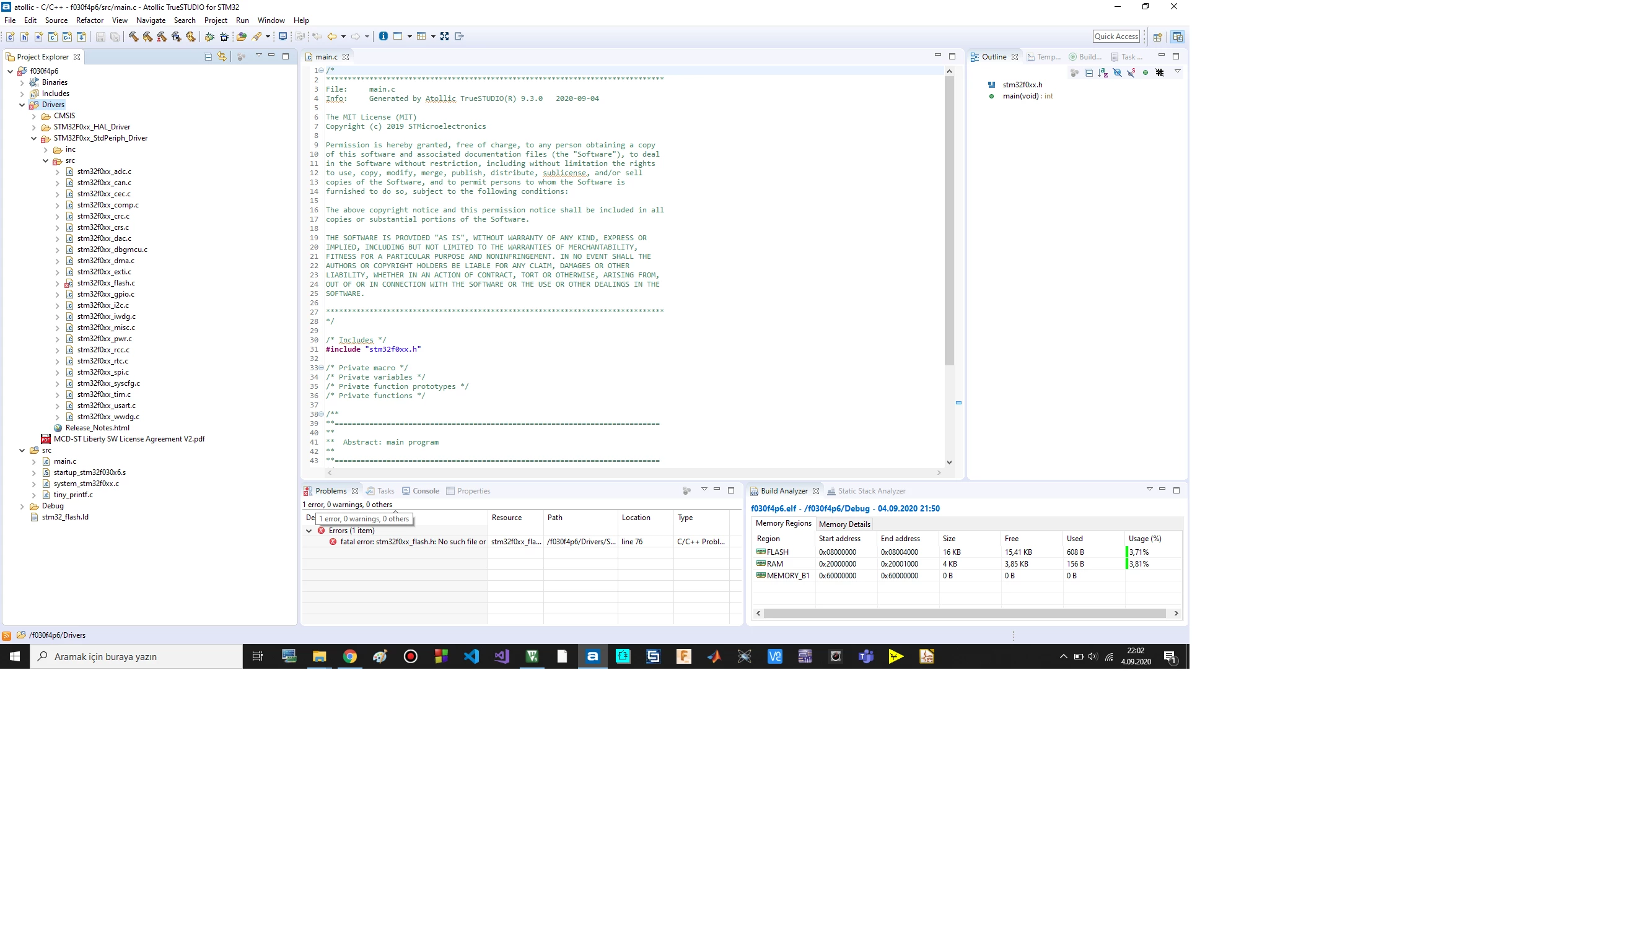Image resolution: width=1643 pixels, height=930 pixels.
Task: Switch to the Tasks tab
Action: (380, 491)
